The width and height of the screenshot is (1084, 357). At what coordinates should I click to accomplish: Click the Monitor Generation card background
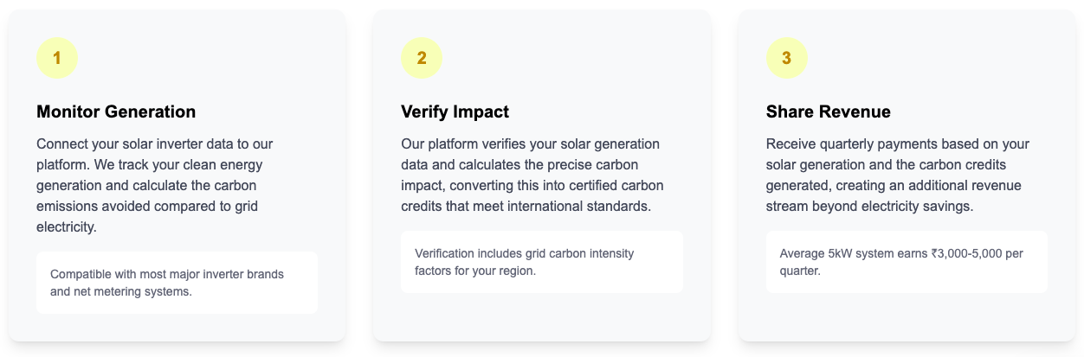pyautogui.click(x=177, y=175)
